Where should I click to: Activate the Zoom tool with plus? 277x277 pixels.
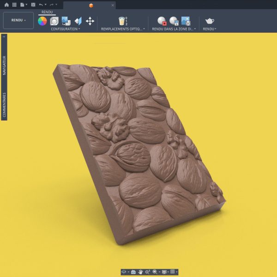coord(148,272)
